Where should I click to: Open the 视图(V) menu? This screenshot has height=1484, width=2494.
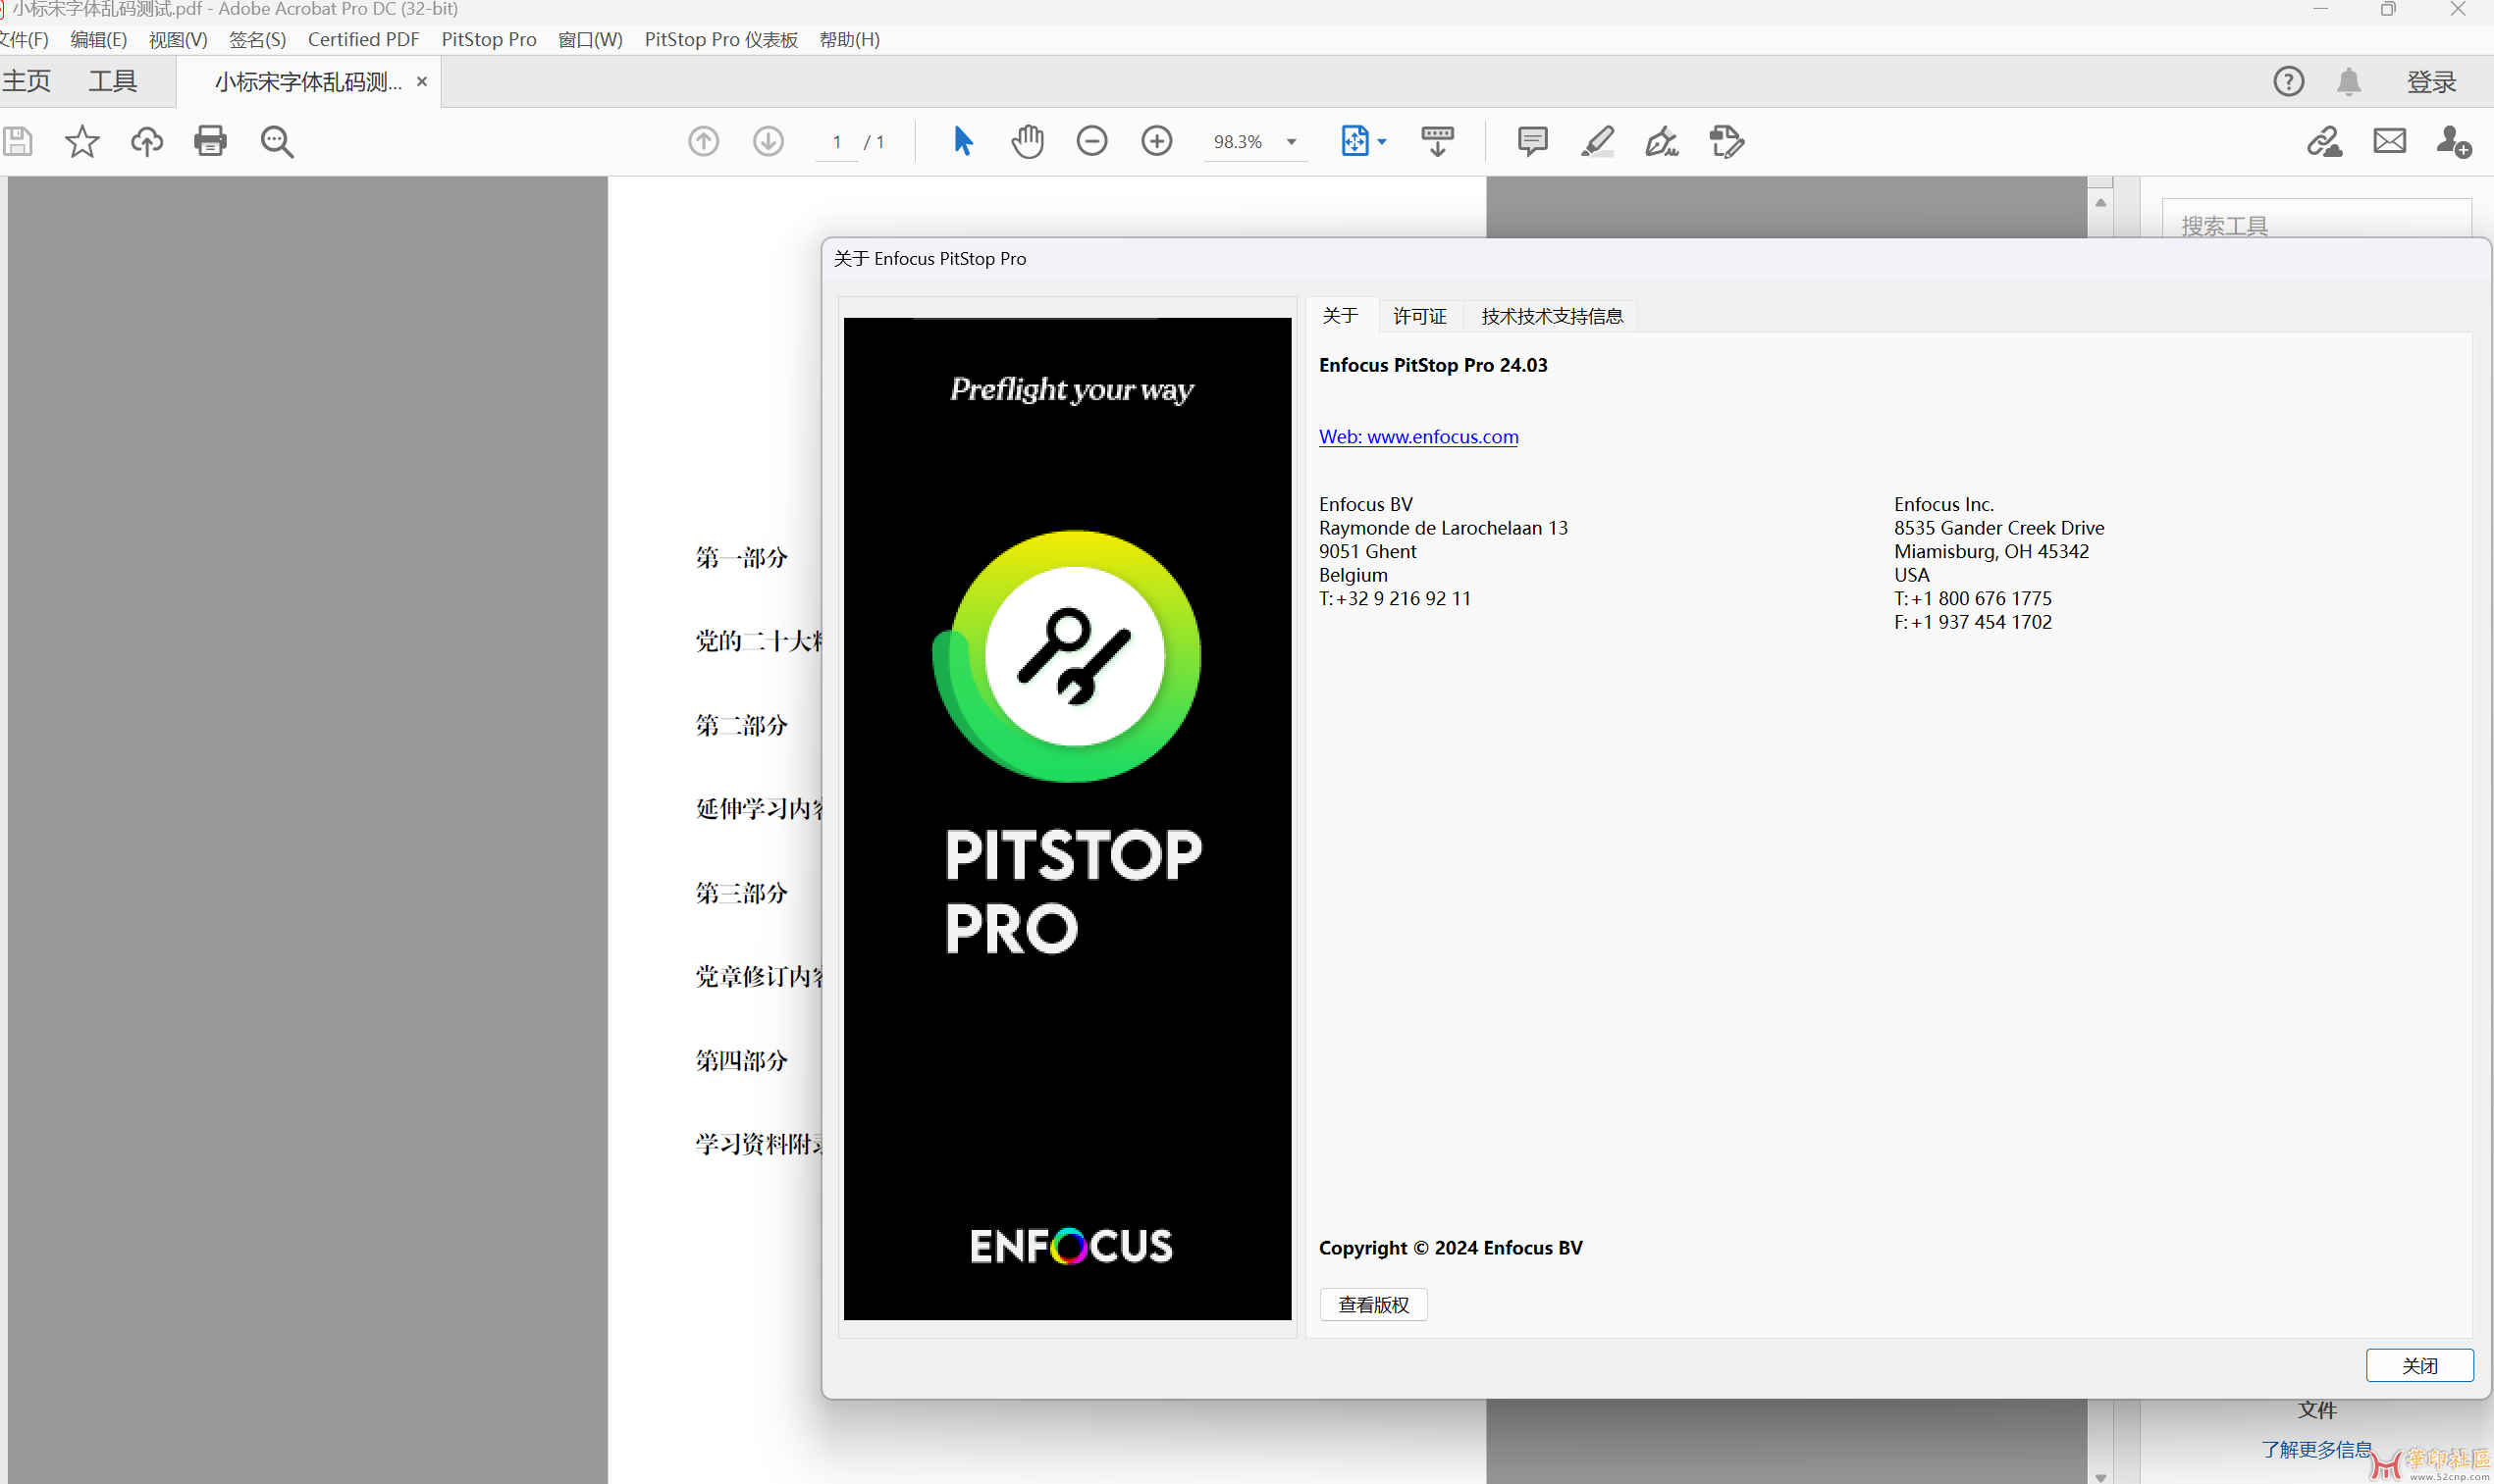[x=177, y=39]
